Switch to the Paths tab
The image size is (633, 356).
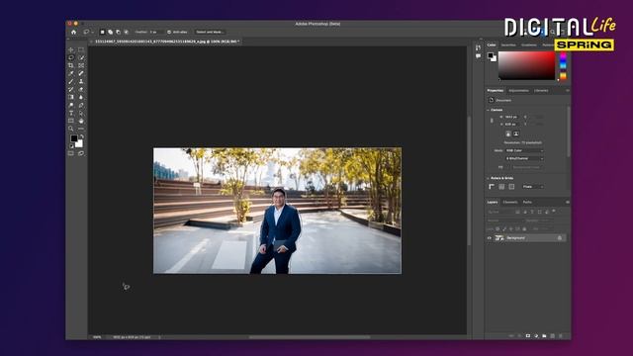pyautogui.click(x=527, y=202)
